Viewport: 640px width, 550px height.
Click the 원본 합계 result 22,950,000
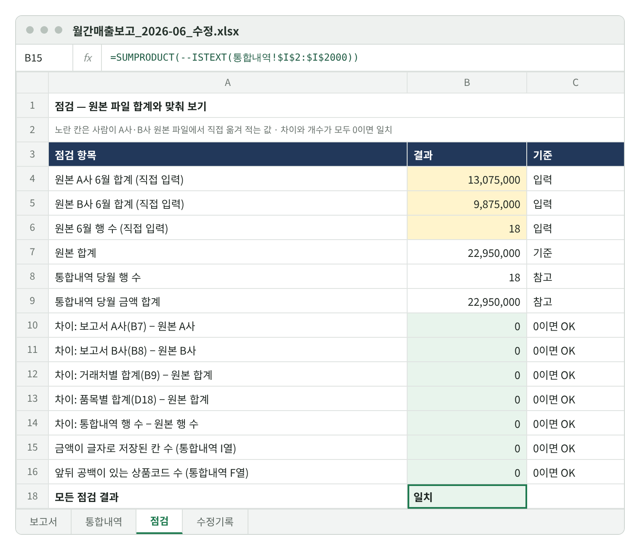click(467, 253)
